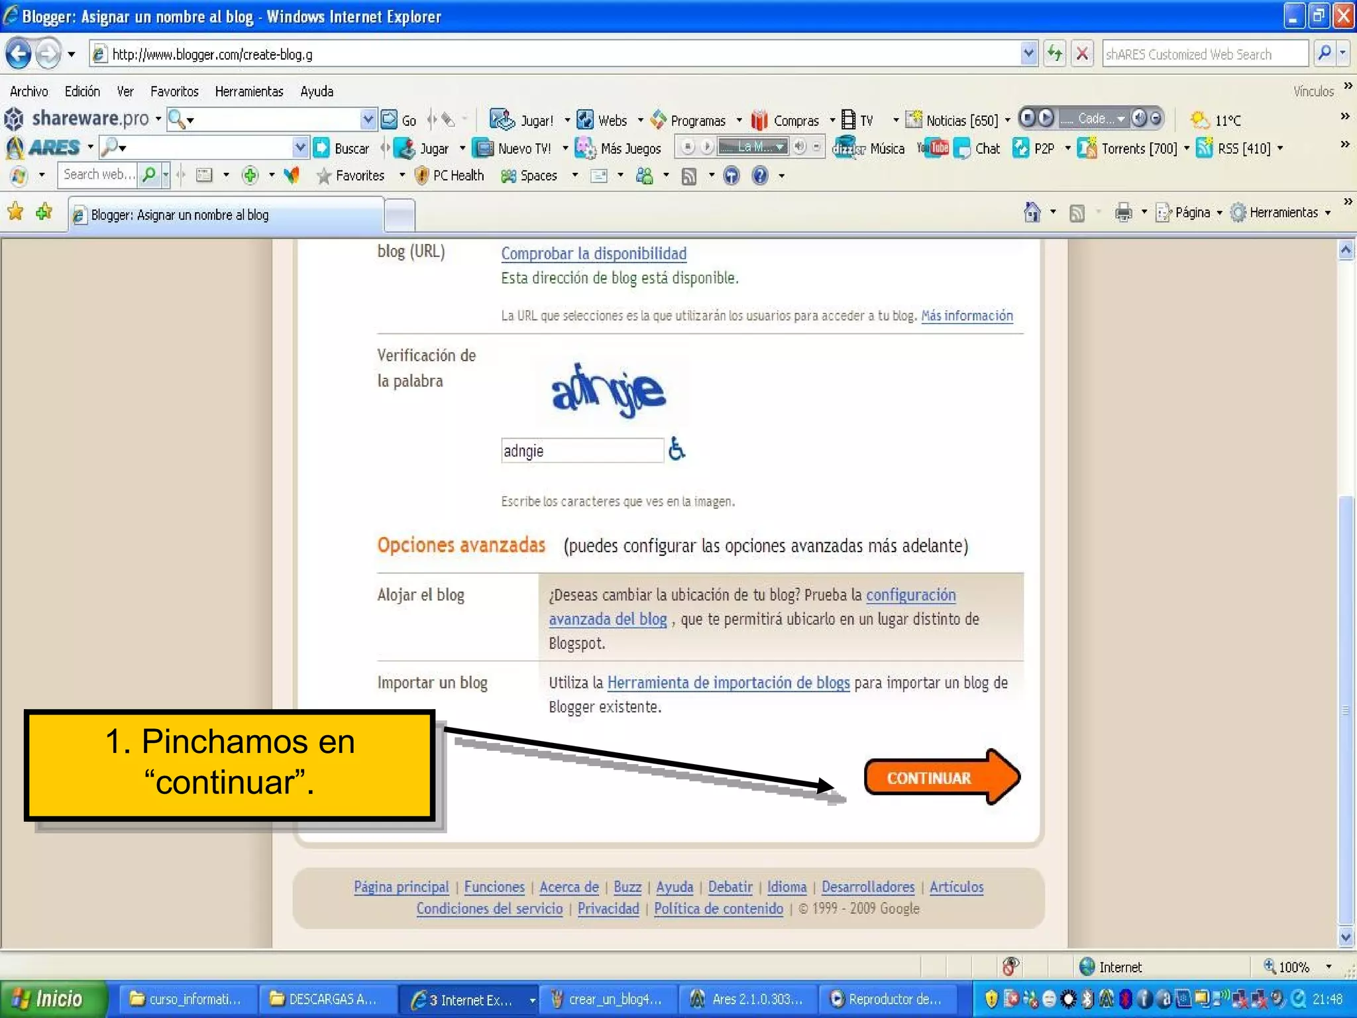The height and width of the screenshot is (1018, 1357).
Task: Open the Programas dropdown in shareware toolbar
Action: click(x=739, y=120)
